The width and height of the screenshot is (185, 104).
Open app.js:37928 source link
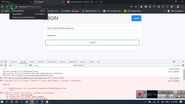(x=173, y=81)
